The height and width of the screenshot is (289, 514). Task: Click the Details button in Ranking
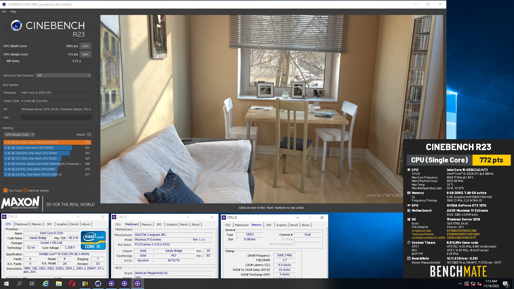pos(81,135)
